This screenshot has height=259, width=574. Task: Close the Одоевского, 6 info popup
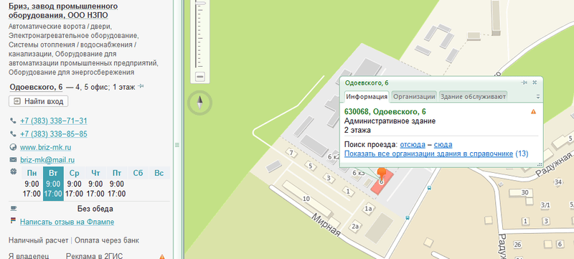[x=535, y=83]
